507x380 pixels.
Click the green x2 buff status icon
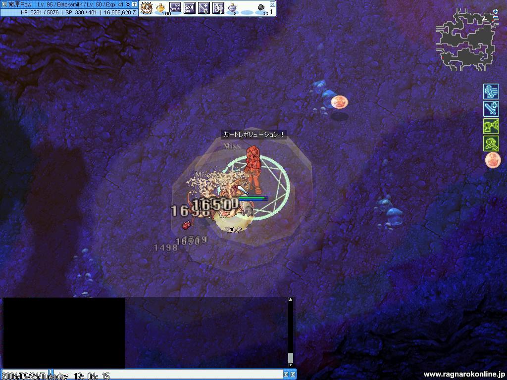[491, 143]
